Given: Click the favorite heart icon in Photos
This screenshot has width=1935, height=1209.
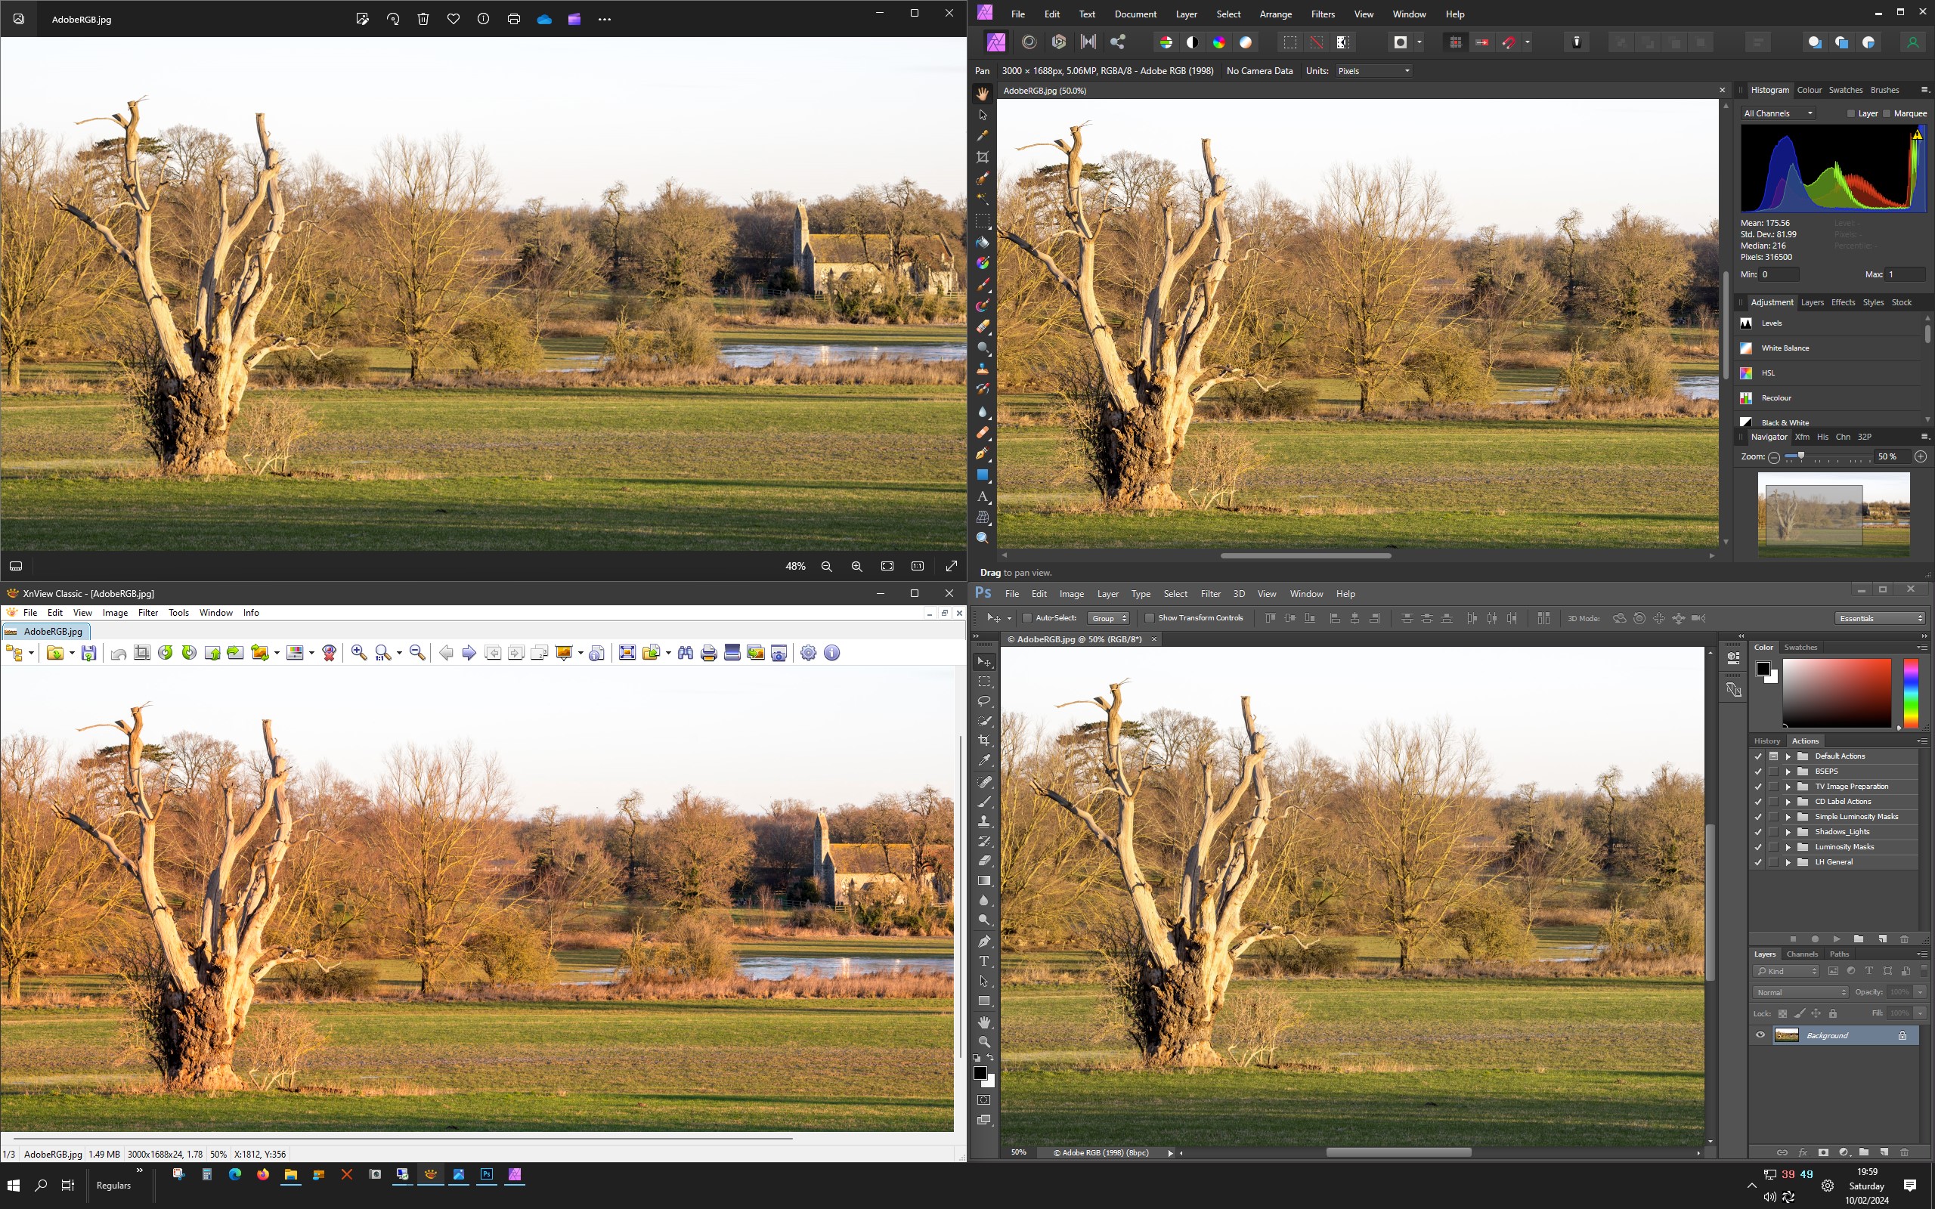Looking at the screenshot, I should click(x=454, y=19).
